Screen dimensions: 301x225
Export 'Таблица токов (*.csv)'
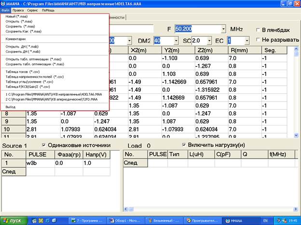click(23, 72)
